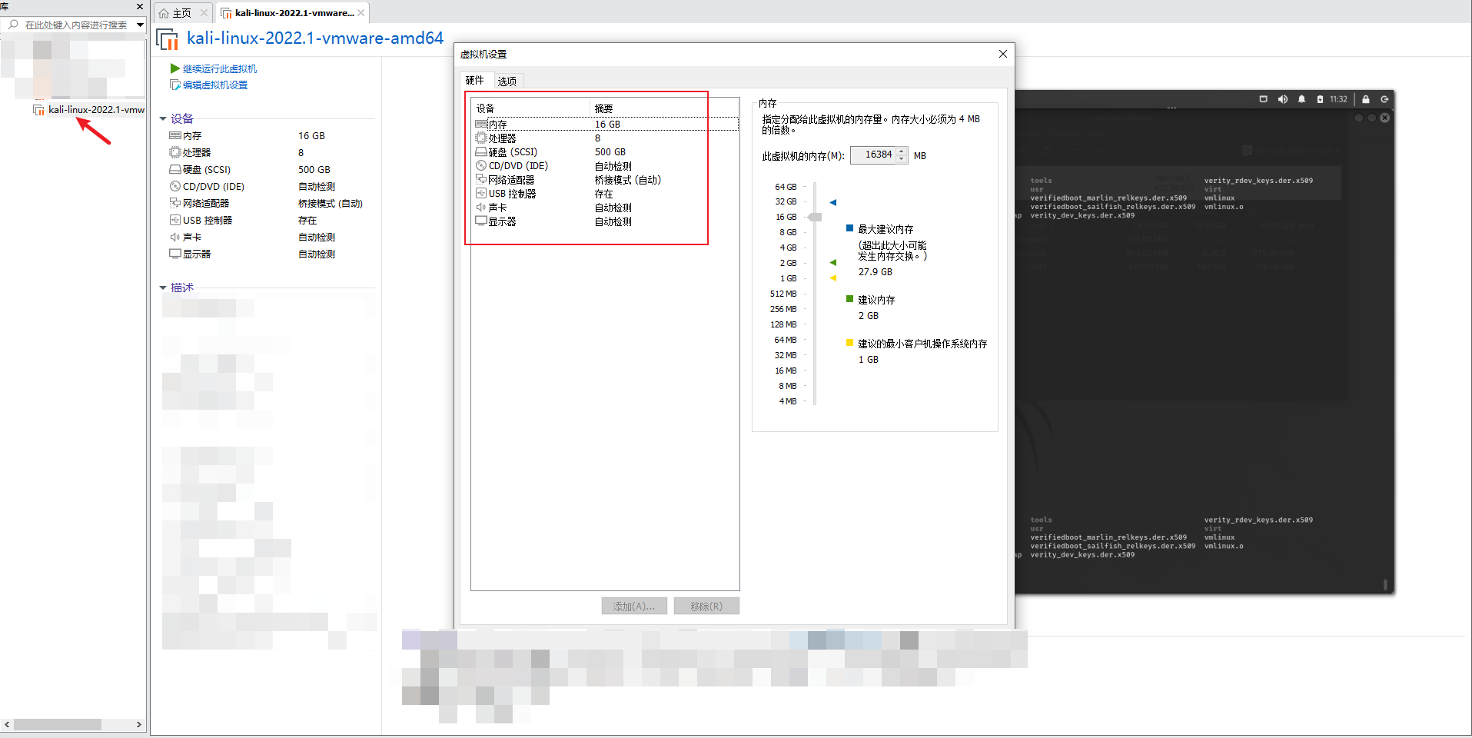1472x738 pixels.
Task: Click the 网络适配器 network adapter icon in the dialog
Action: click(481, 180)
